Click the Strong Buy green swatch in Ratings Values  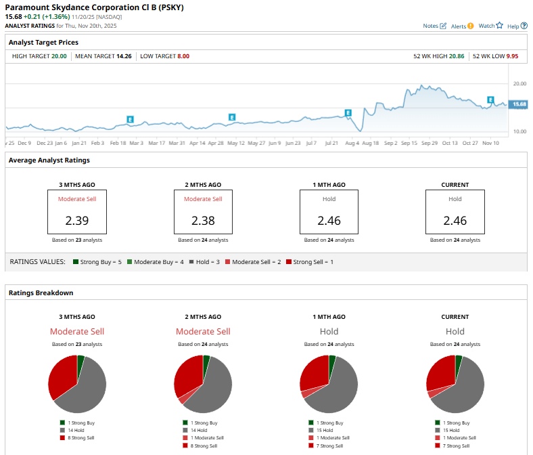[x=75, y=261]
